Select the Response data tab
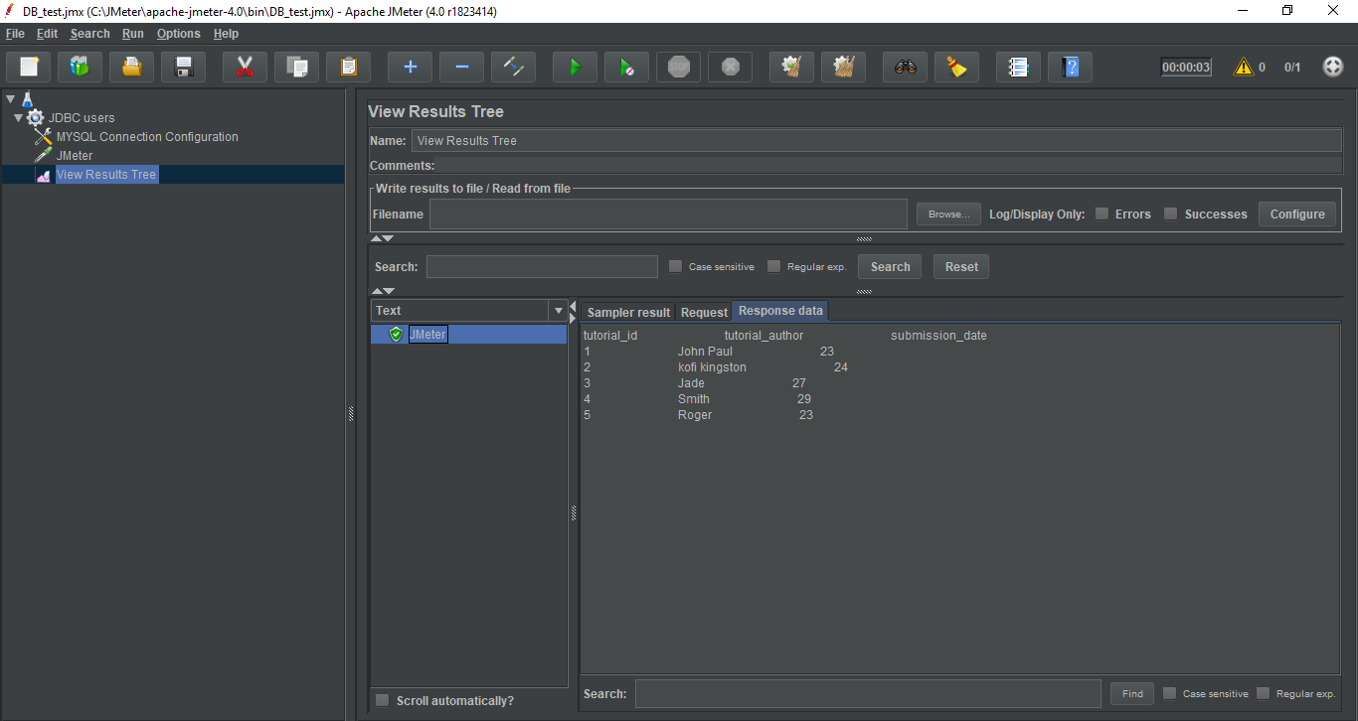Screen dimensions: 1358x721 click(x=780, y=311)
